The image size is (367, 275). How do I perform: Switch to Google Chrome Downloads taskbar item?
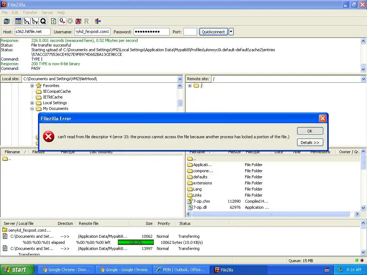tap(66, 270)
